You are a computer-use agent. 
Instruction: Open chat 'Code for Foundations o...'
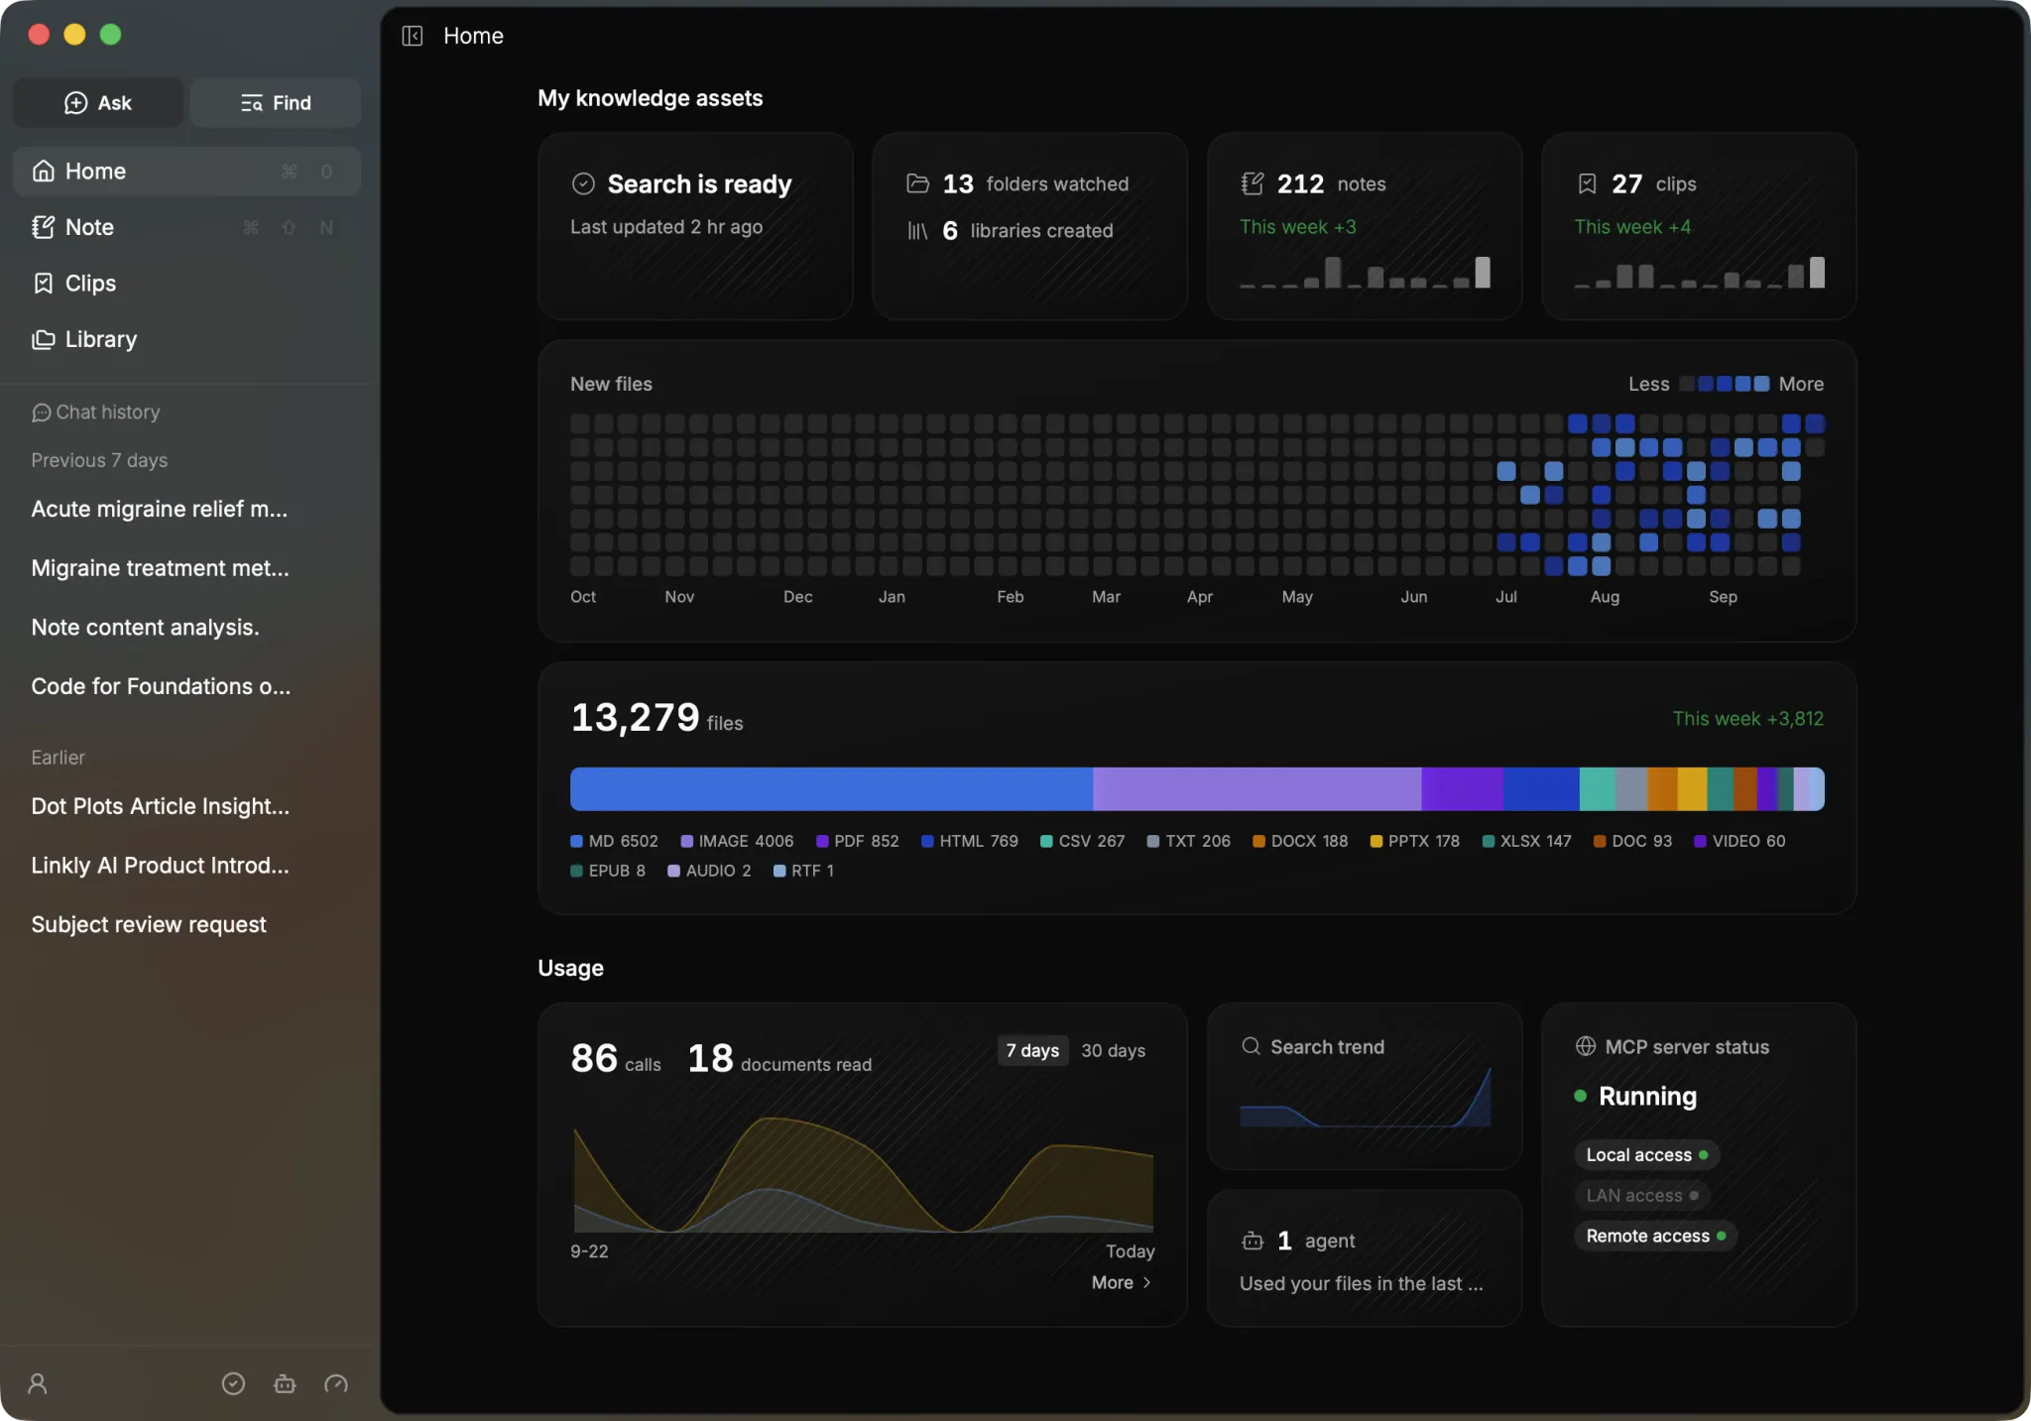161,686
